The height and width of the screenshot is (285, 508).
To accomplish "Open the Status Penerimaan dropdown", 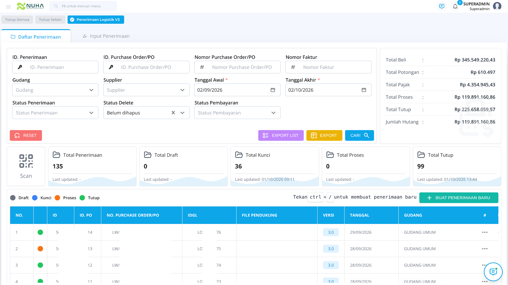I will pos(55,113).
